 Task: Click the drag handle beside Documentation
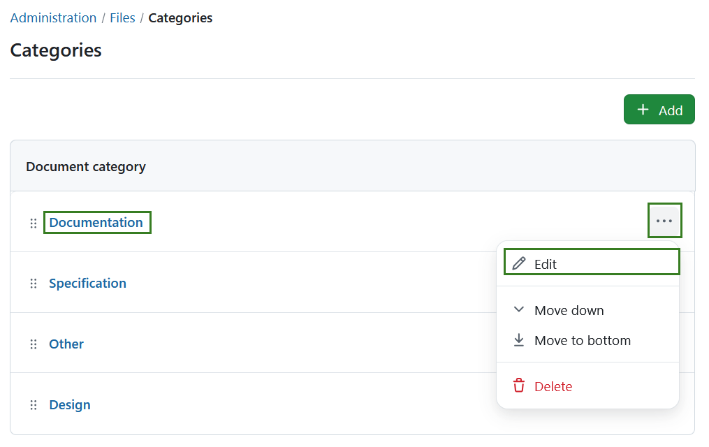(x=34, y=222)
